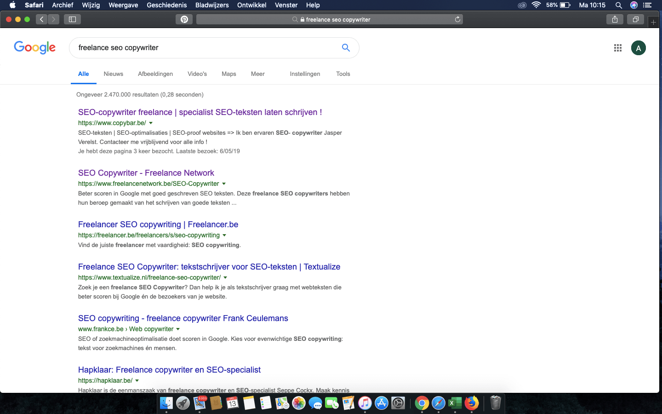The height and width of the screenshot is (414, 662).
Task: Open the Tools filter options
Action: click(343, 74)
